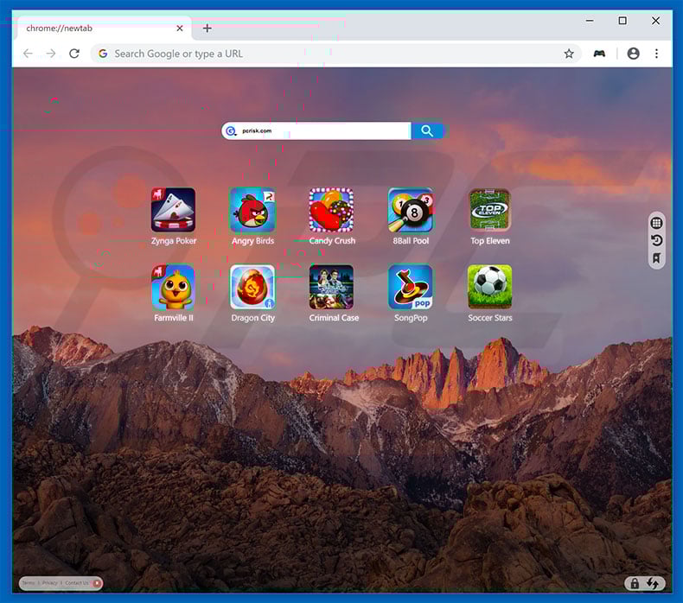The width and height of the screenshot is (683, 603).
Task: Go forward with the forward arrow
Action: (x=51, y=54)
